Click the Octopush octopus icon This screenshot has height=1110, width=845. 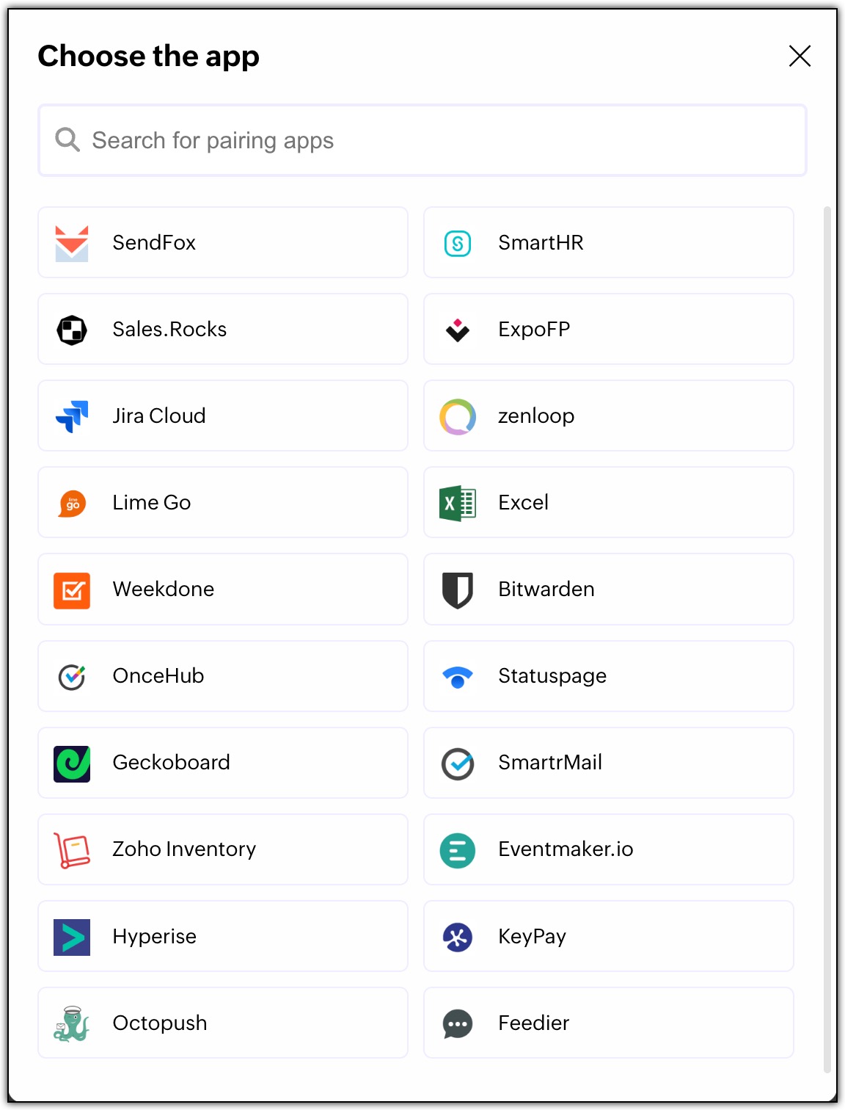click(x=72, y=1023)
